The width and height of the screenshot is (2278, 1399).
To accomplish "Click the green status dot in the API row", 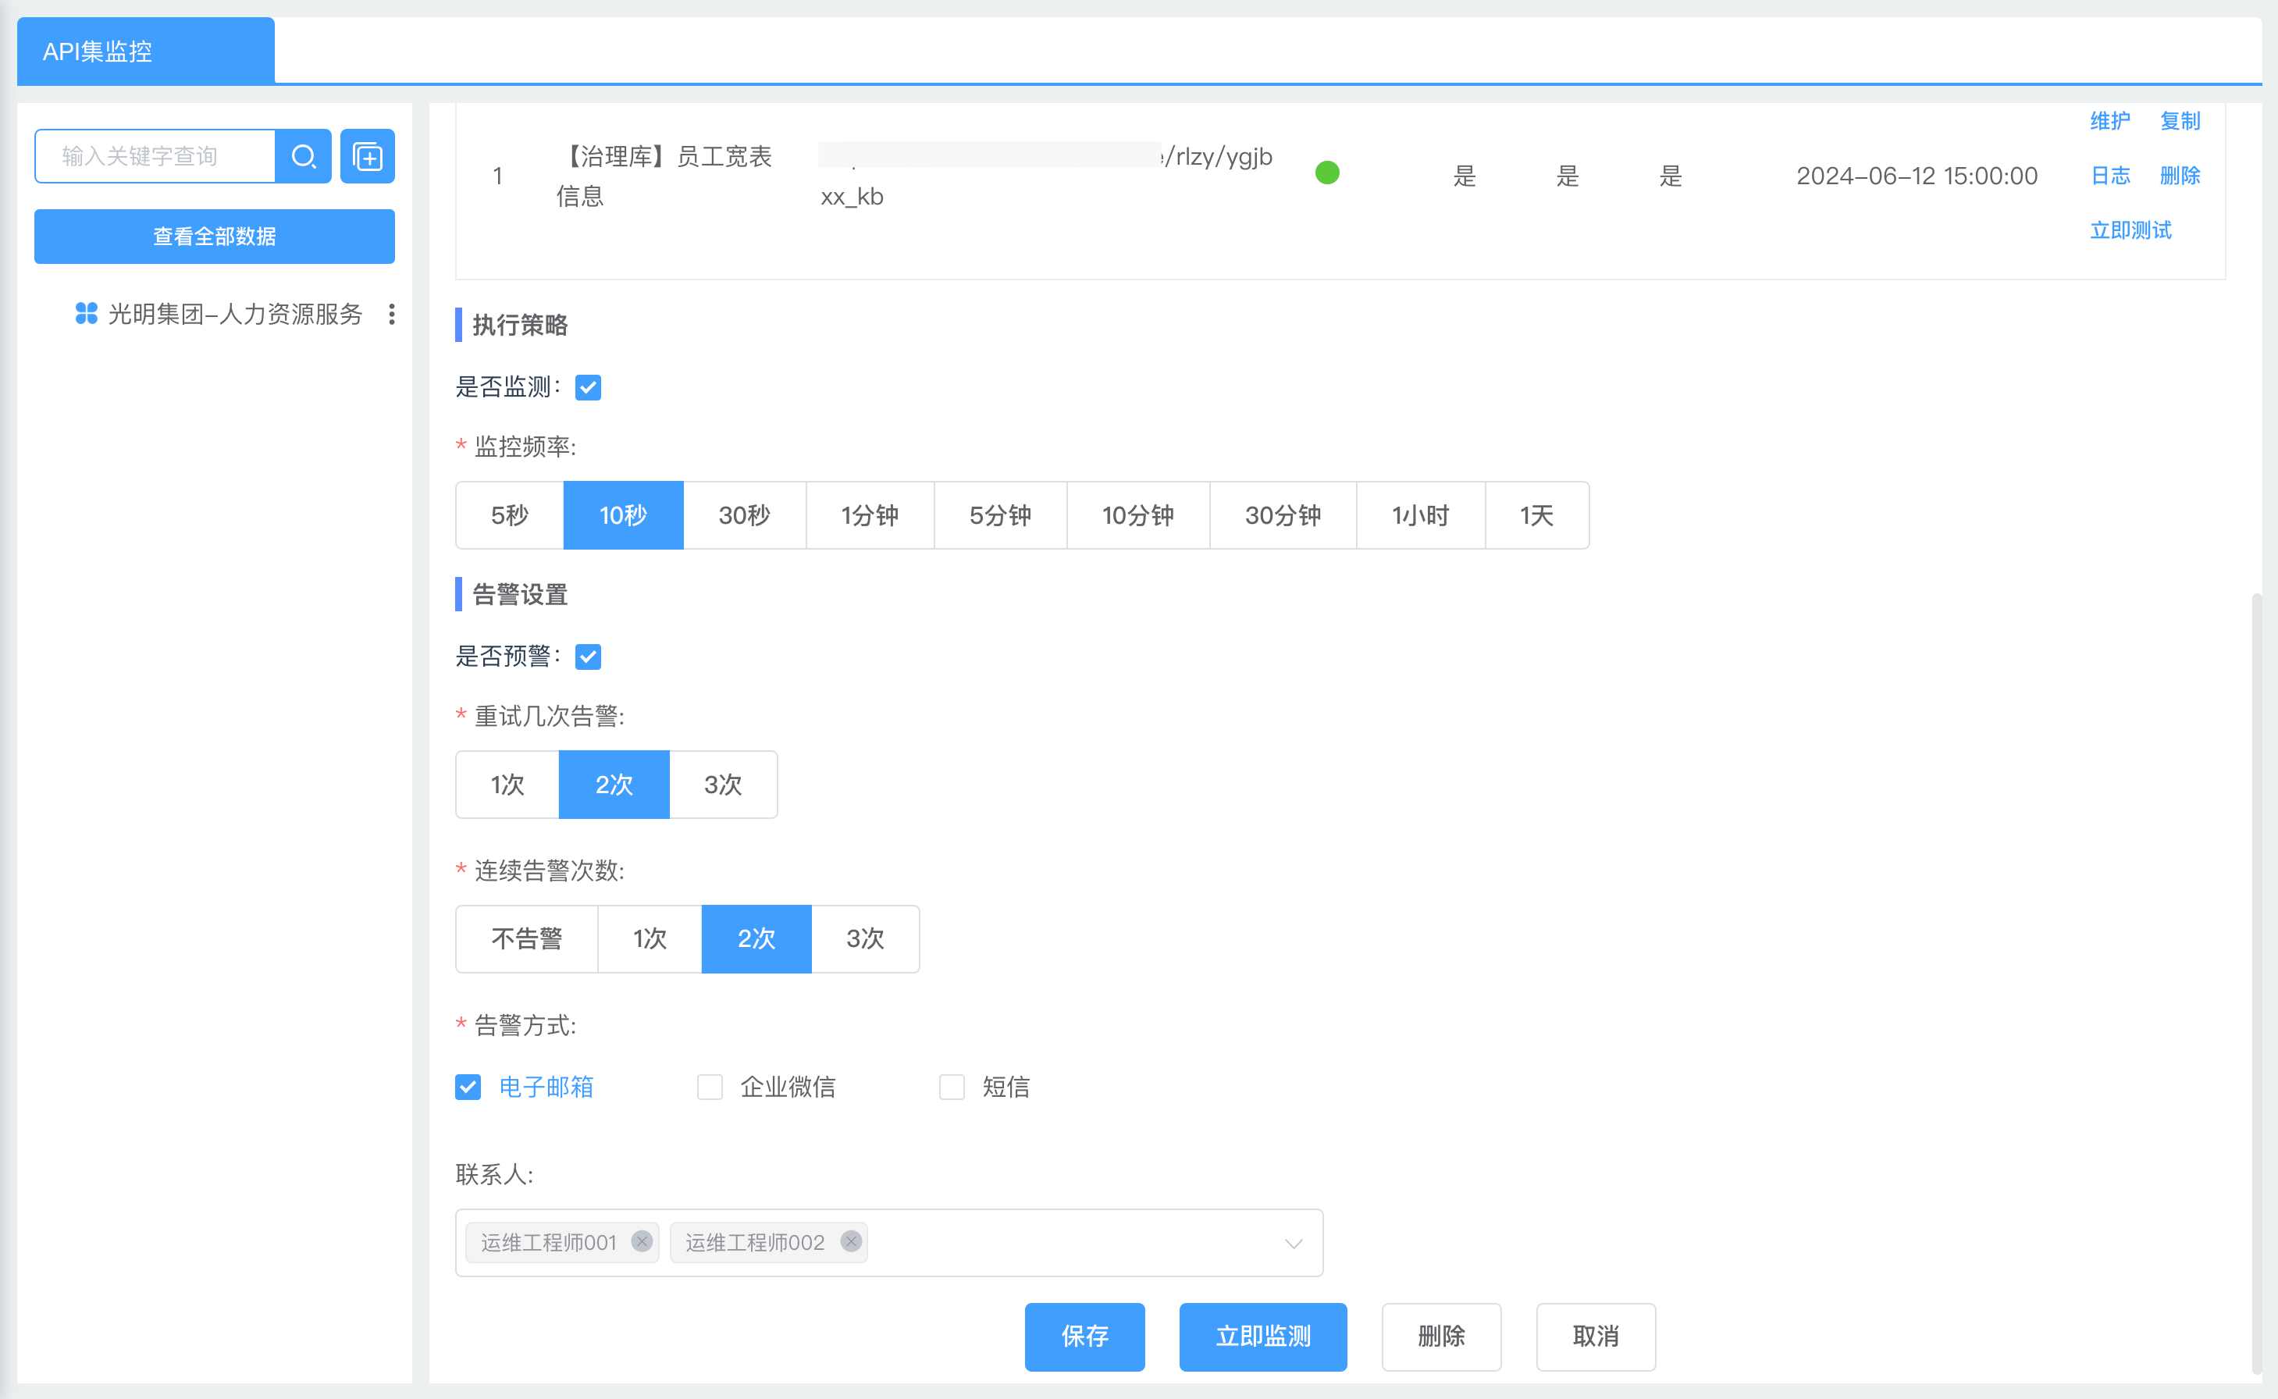I will 1329,171.
